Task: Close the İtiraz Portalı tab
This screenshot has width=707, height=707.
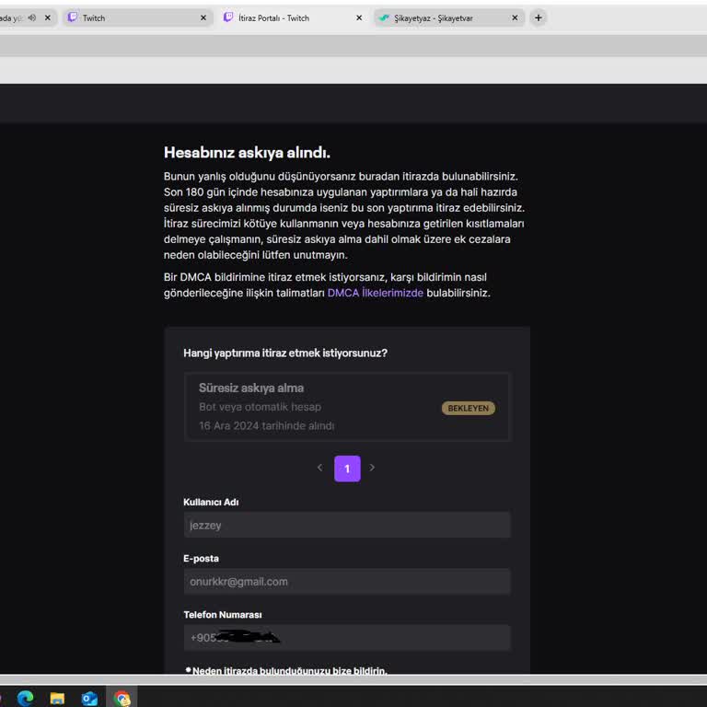Action: (x=359, y=18)
